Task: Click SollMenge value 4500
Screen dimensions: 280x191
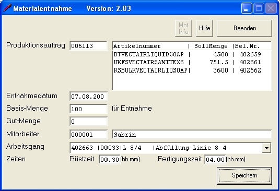Action: 220,54
